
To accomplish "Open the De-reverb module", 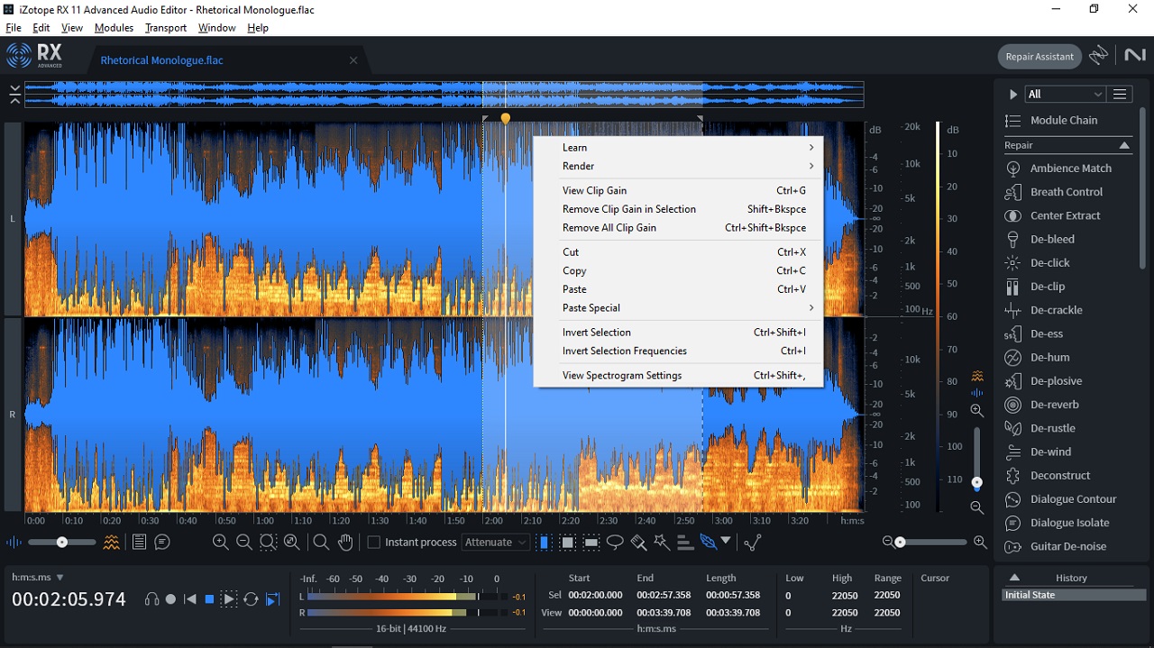I will tap(1054, 405).
